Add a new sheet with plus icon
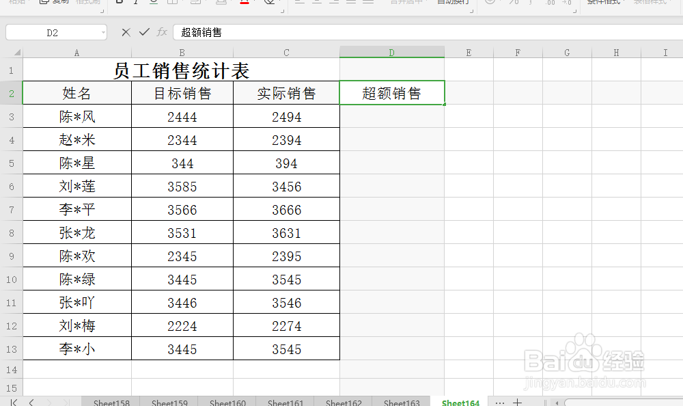The width and height of the screenshot is (683, 406). point(517,402)
